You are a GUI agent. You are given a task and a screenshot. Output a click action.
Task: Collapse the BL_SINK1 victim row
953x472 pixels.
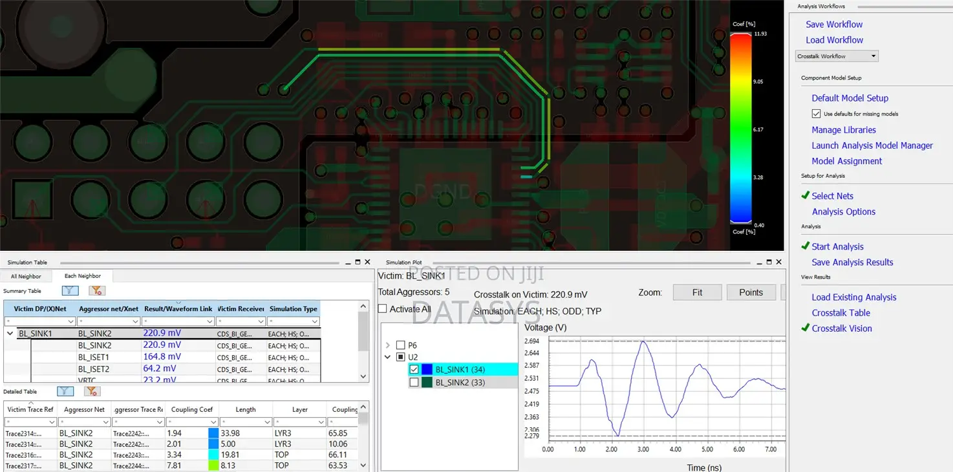[x=10, y=334]
